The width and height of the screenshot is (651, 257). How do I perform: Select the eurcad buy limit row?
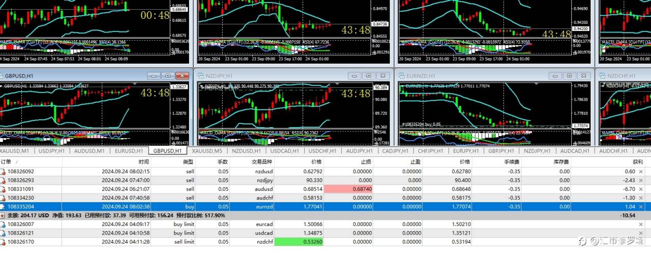(325, 224)
